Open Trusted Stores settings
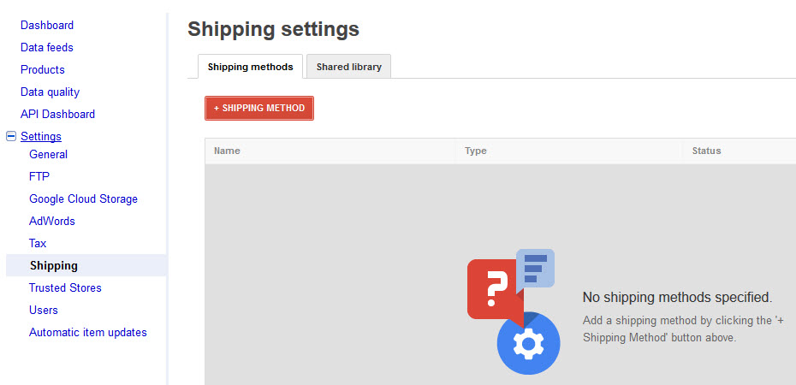This screenshot has height=385, width=796. (x=65, y=287)
